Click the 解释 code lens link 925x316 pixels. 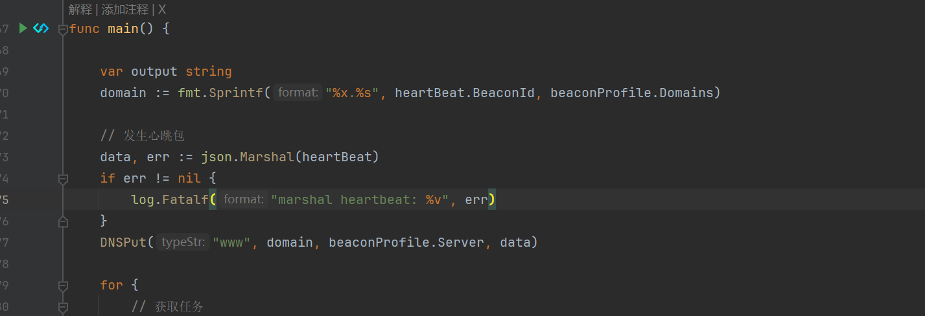[x=80, y=10]
